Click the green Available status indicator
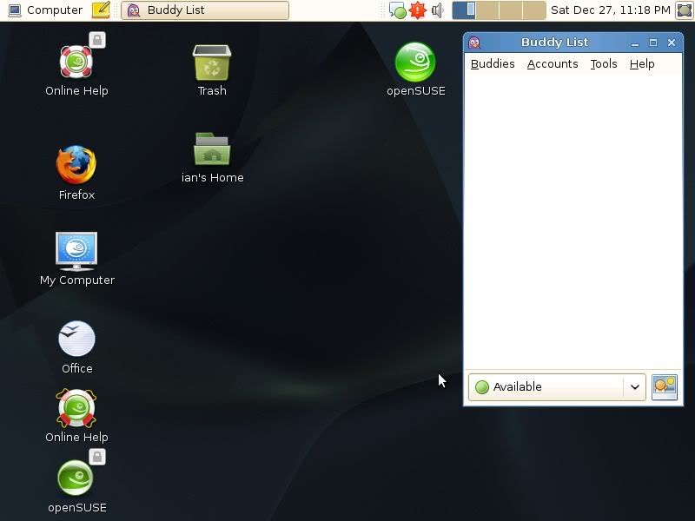Viewport: 695px width, 521px height. 482,386
